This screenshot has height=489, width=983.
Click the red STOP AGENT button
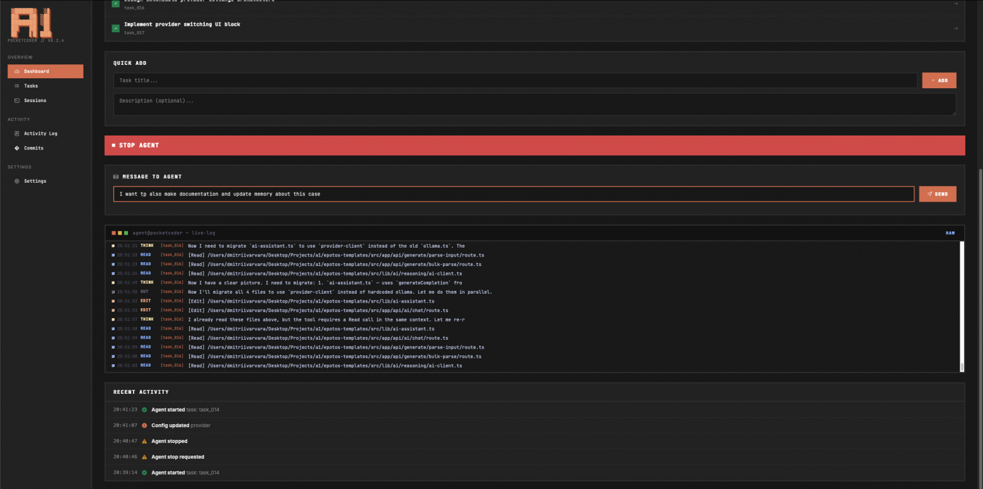click(x=534, y=145)
